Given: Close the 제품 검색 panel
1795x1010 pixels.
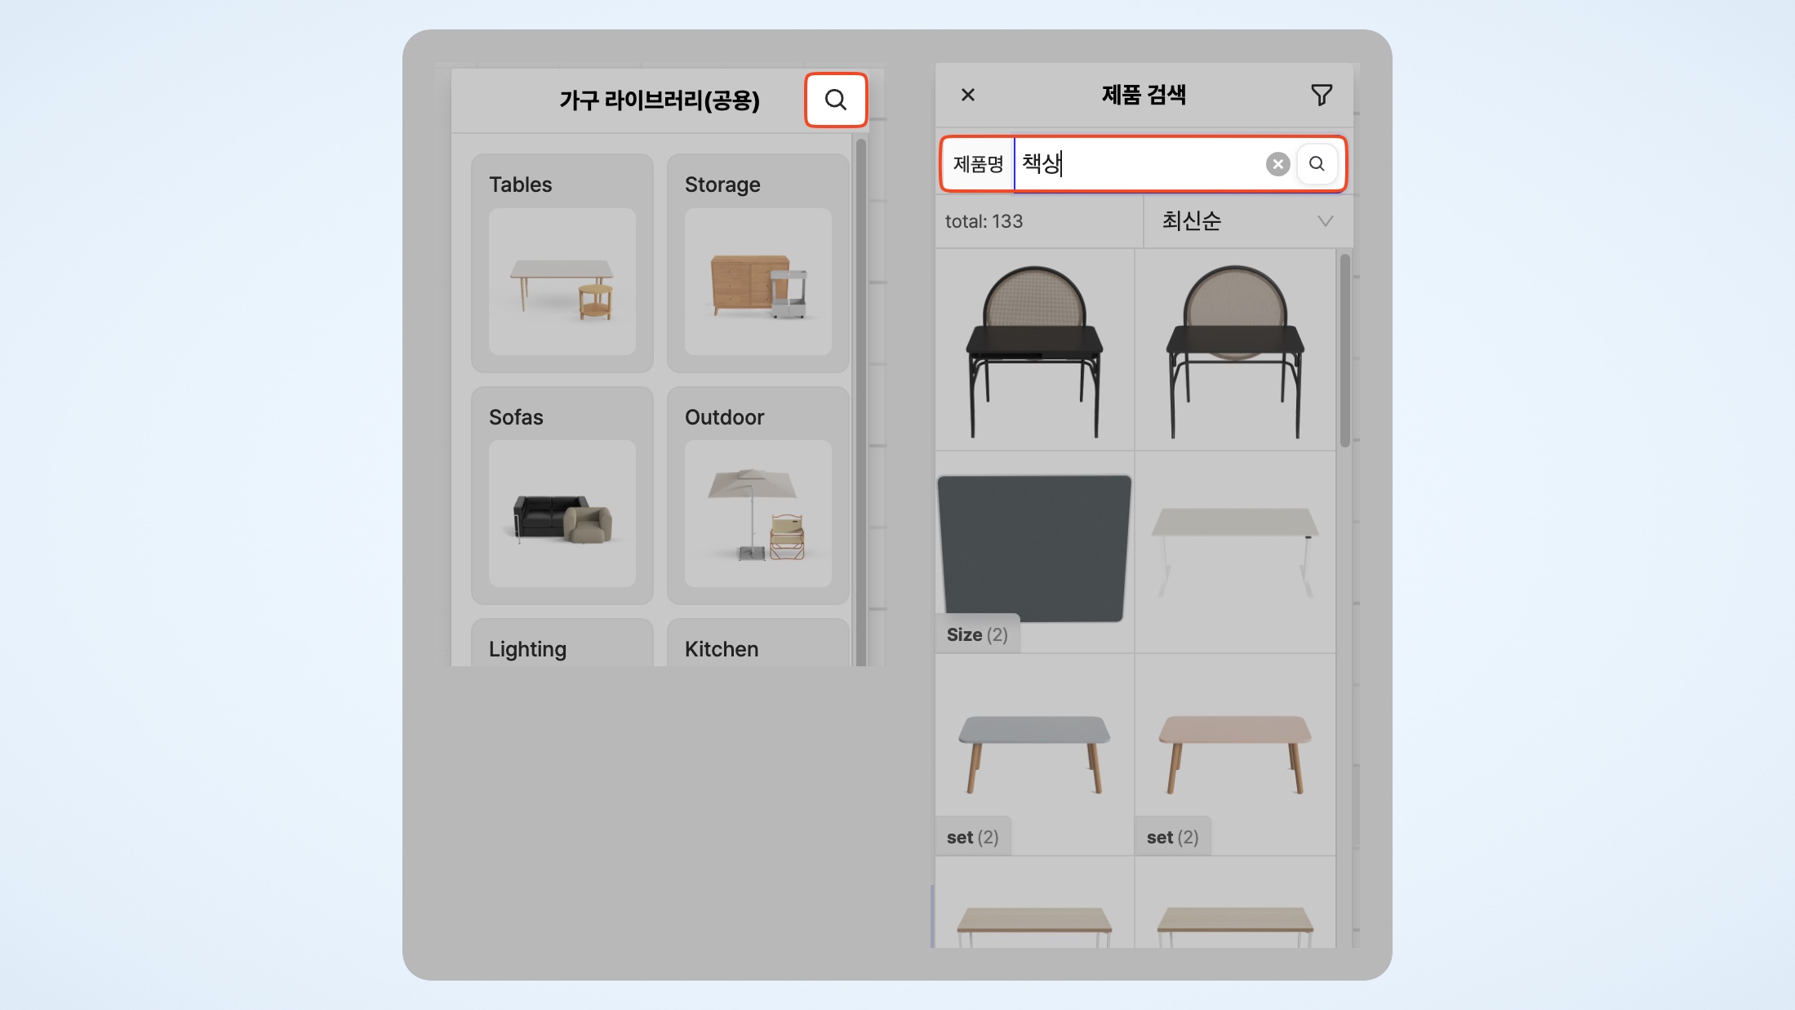Looking at the screenshot, I should coord(968,95).
